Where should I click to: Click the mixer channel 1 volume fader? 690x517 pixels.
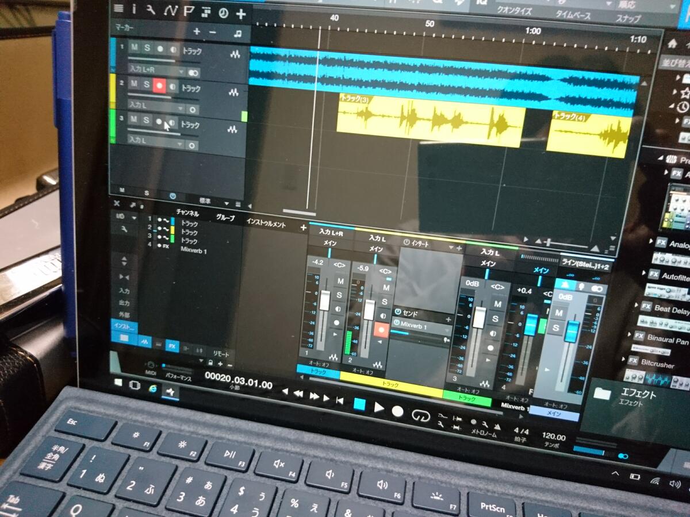(324, 300)
